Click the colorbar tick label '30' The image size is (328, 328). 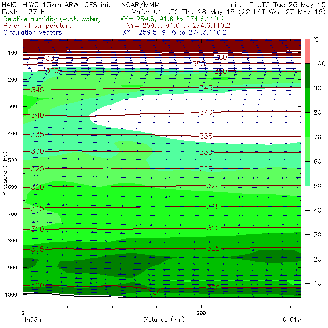[317, 235]
